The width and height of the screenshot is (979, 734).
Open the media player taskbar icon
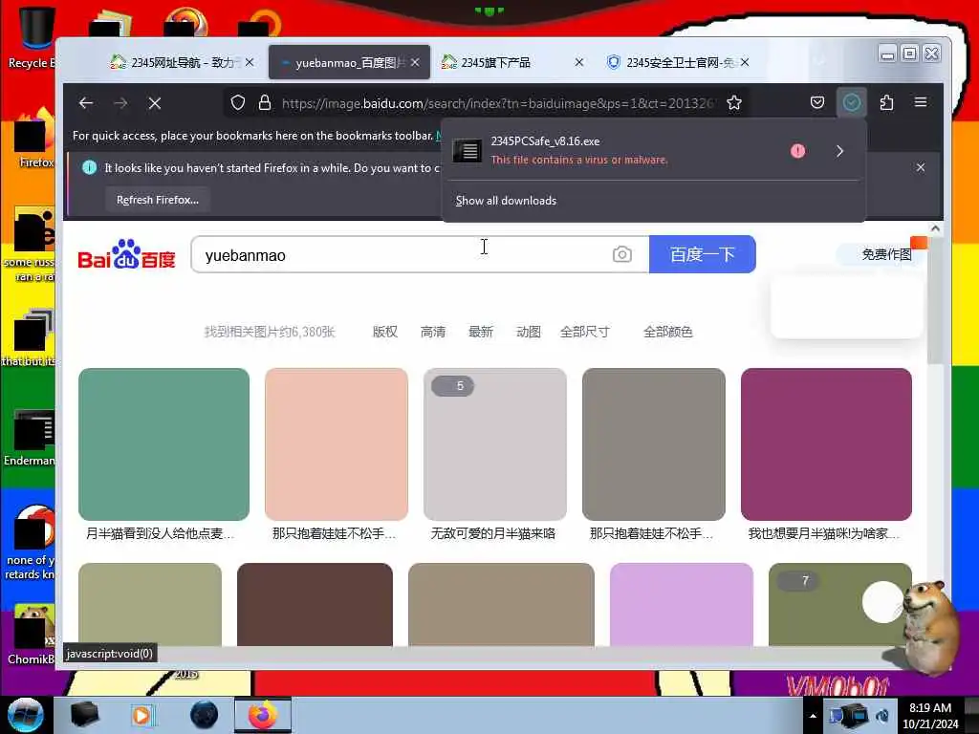(143, 715)
